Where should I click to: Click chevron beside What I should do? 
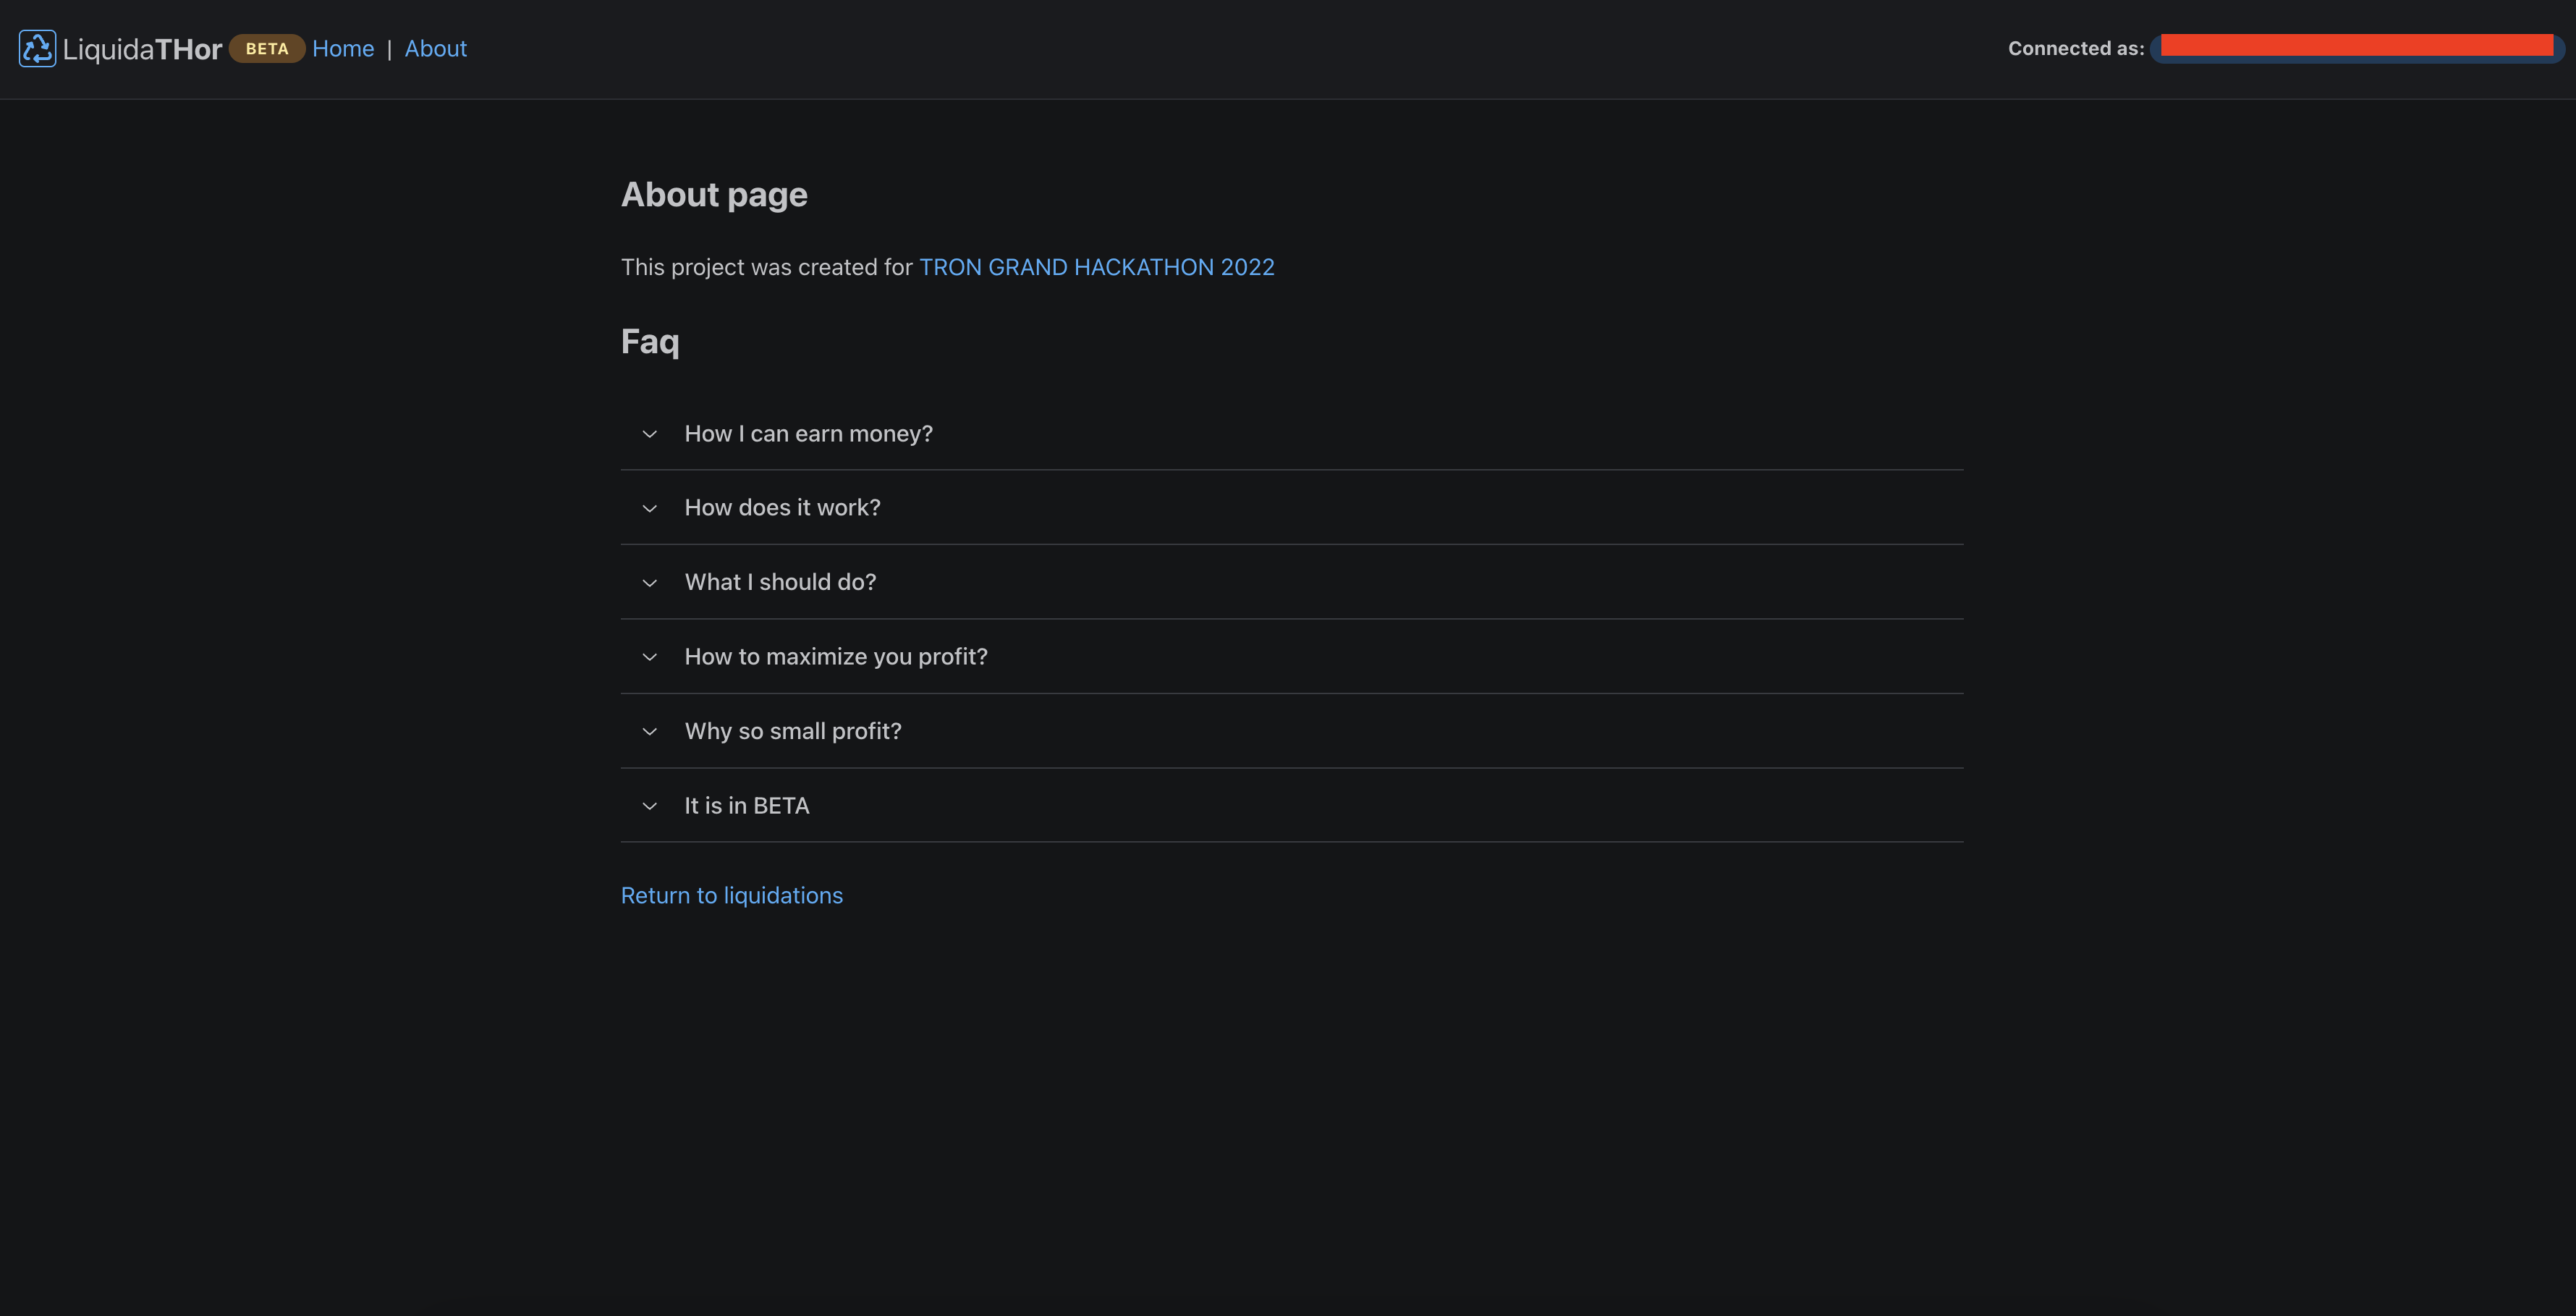[x=650, y=583]
